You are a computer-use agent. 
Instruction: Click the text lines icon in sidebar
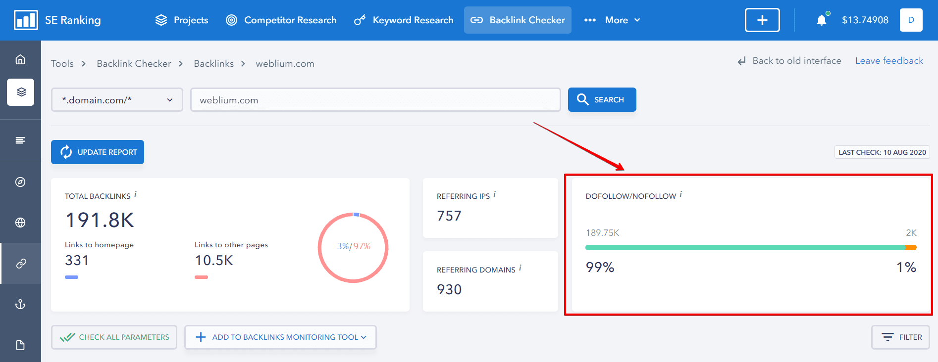point(20,140)
